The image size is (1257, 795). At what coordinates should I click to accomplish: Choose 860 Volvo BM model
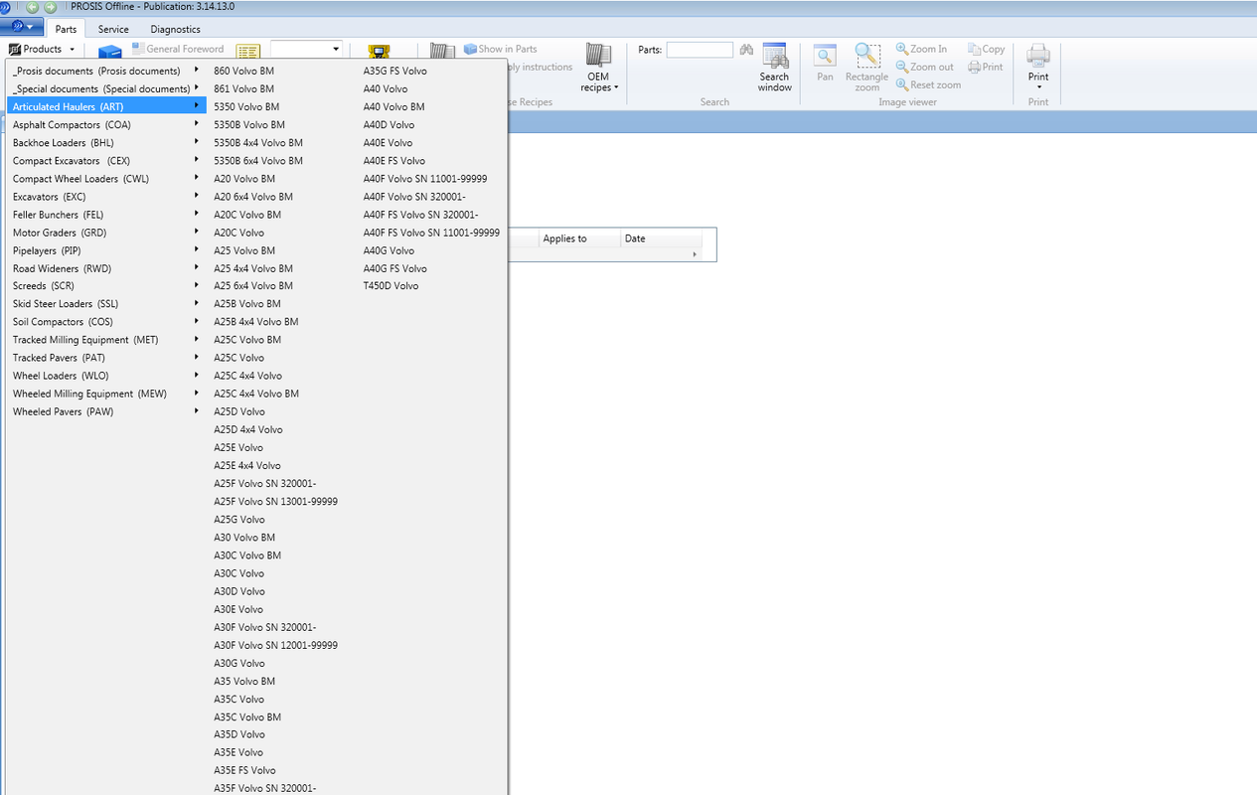click(x=244, y=72)
